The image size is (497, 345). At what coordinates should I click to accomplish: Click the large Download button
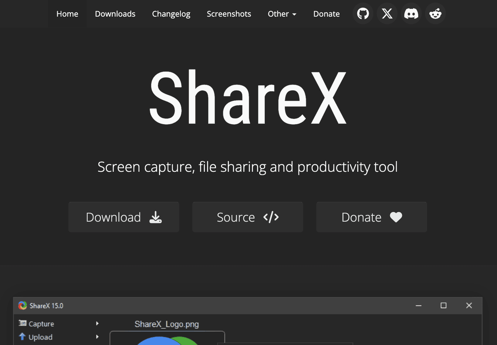coord(124,217)
